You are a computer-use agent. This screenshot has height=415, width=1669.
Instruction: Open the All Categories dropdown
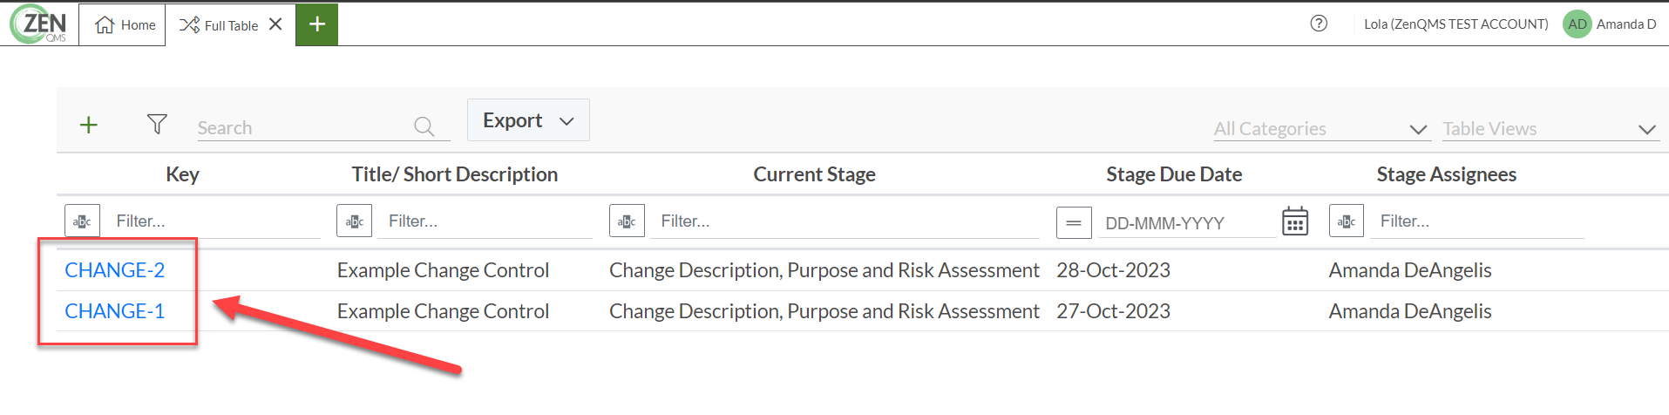1321,129
